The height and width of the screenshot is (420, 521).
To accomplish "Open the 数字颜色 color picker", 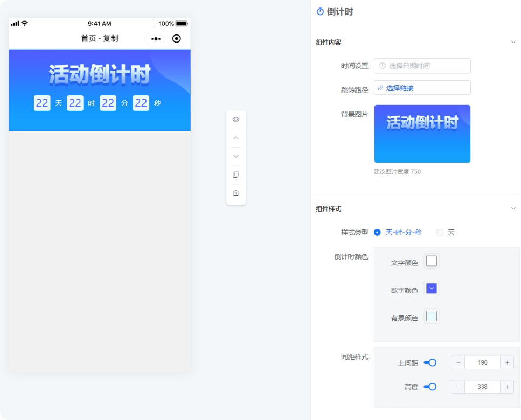I will (431, 289).
